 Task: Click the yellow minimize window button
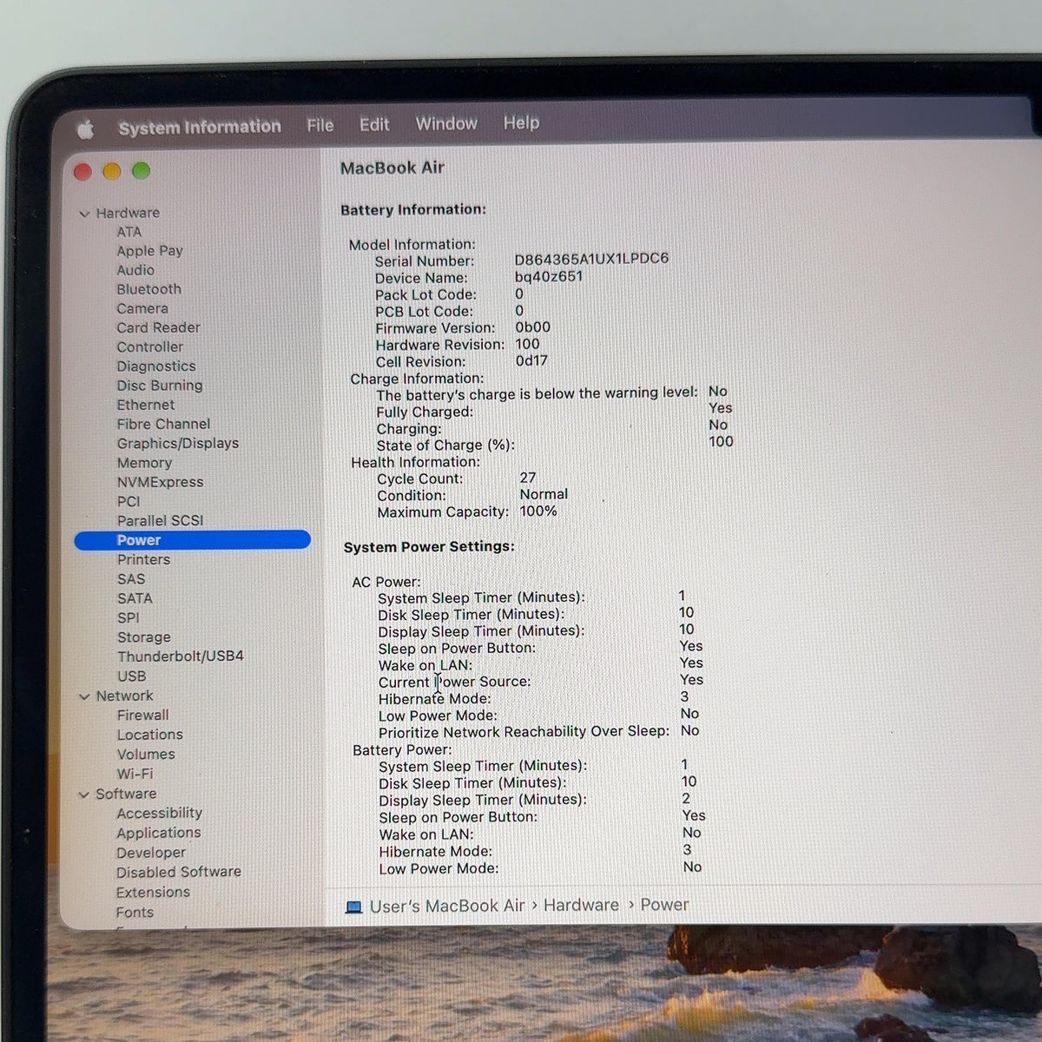tap(112, 171)
